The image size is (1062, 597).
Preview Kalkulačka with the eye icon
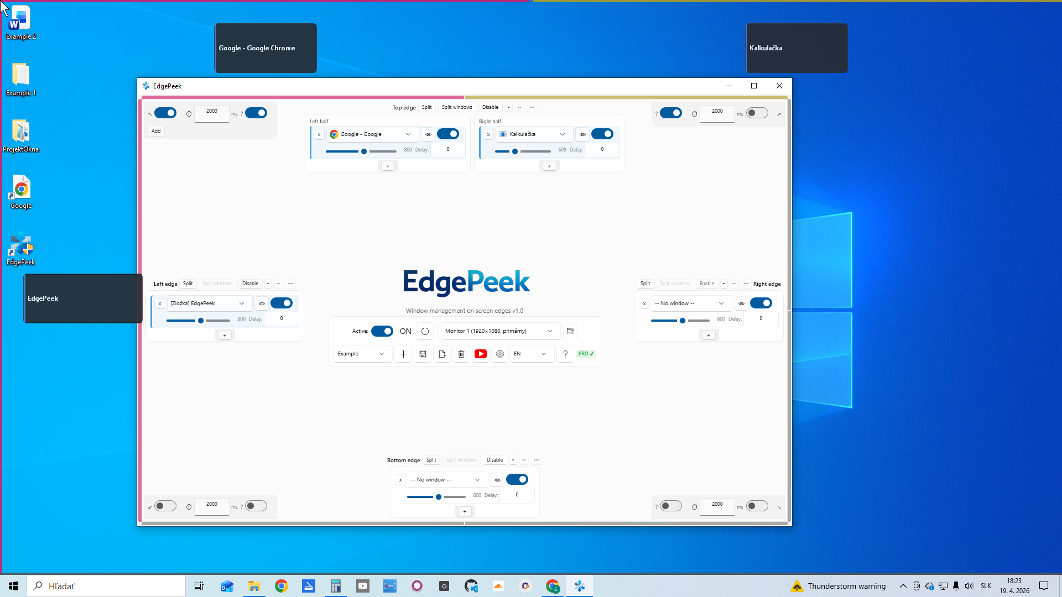pyautogui.click(x=582, y=134)
